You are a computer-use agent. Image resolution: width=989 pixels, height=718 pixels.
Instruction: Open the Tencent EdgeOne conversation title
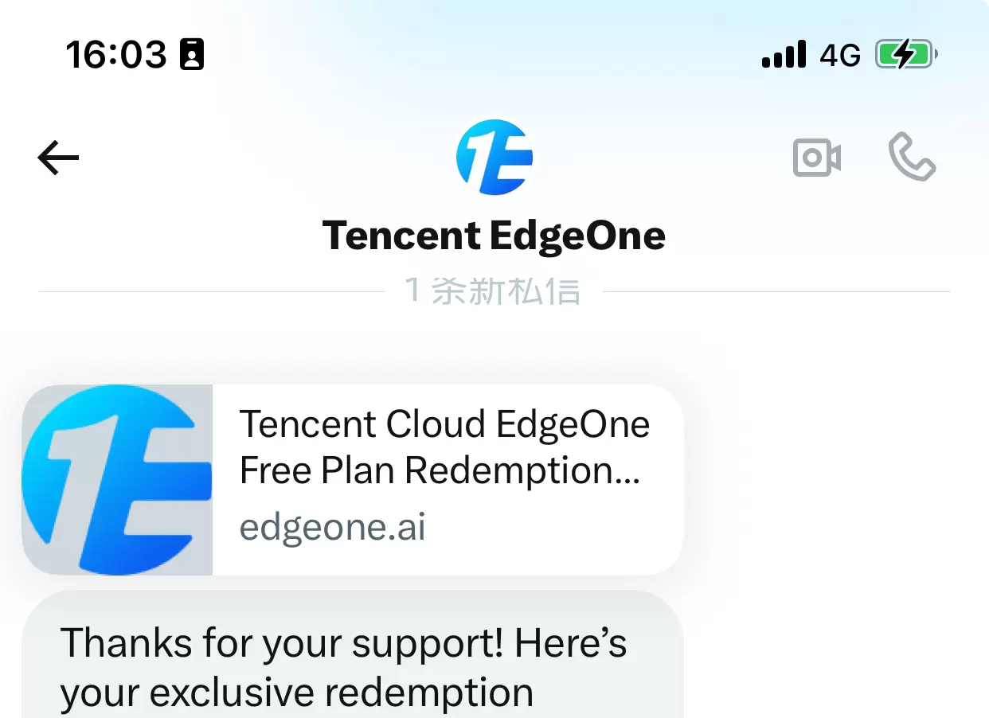point(494,236)
